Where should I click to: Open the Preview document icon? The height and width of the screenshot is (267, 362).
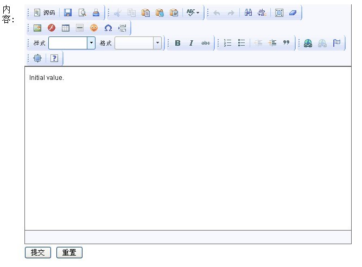coord(82,13)
